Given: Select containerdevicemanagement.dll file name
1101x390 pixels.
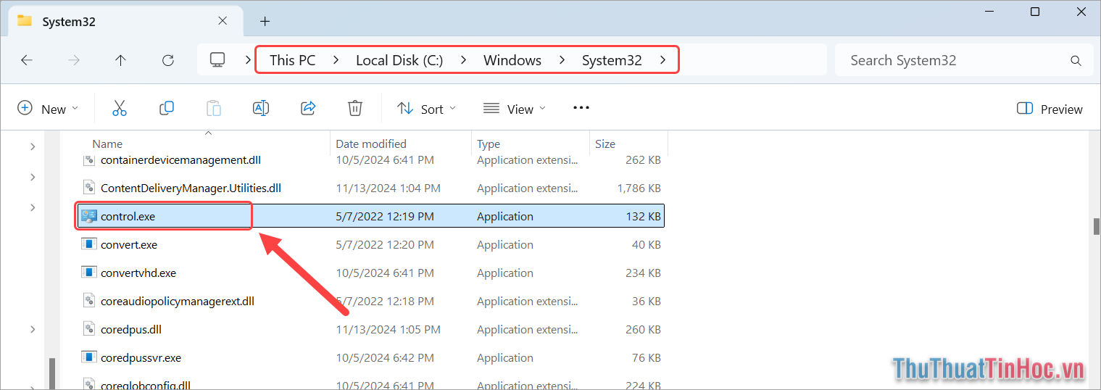Looking at the screenshot, I should (180, 159).
